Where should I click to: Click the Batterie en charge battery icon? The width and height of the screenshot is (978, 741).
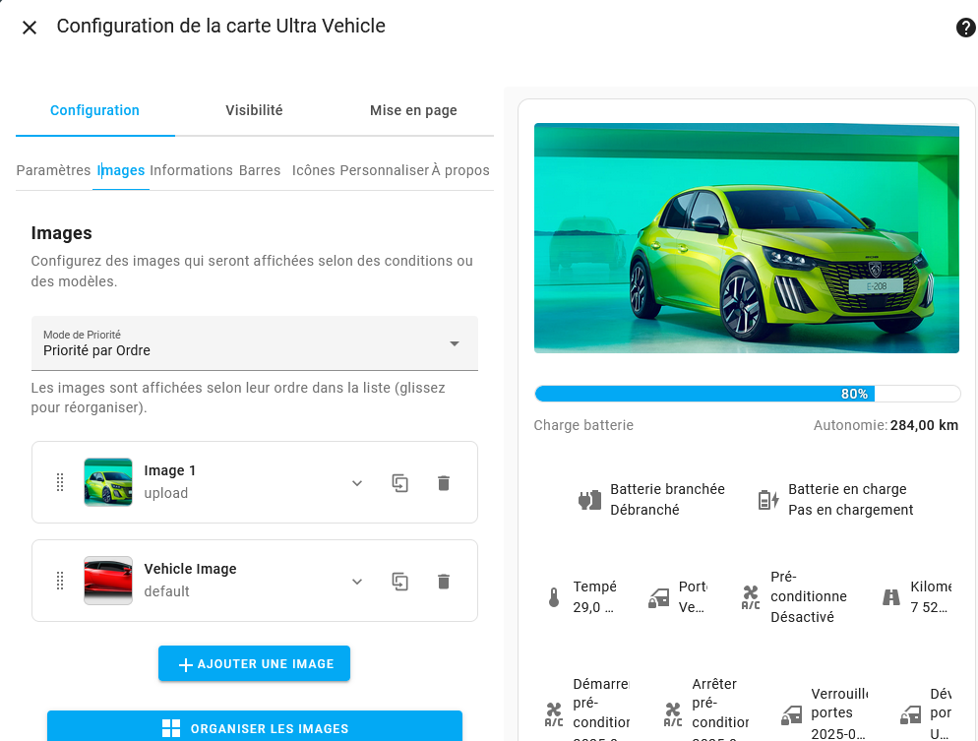point(768,500)
